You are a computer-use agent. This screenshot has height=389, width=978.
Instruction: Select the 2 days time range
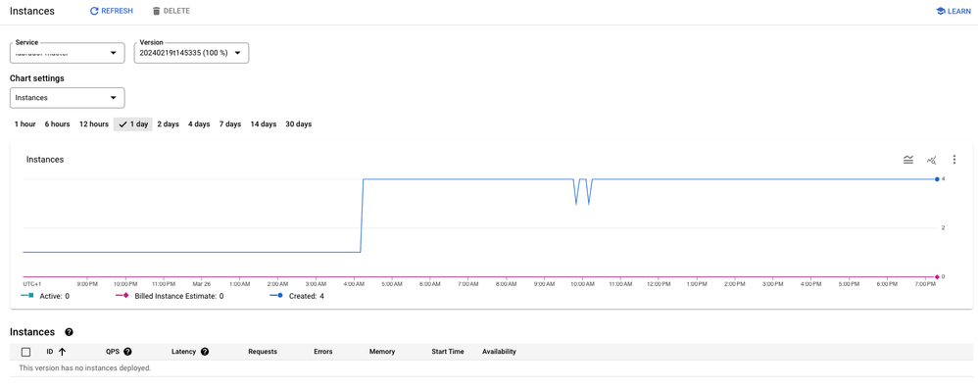168,124
